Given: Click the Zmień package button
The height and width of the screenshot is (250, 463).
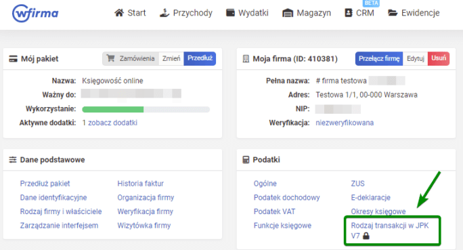Looking at the screenshot, I should tap(171, 58).
